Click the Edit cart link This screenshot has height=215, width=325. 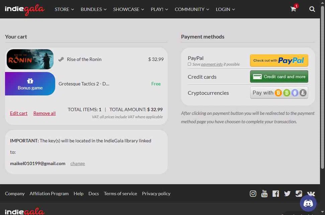point(19,113)
